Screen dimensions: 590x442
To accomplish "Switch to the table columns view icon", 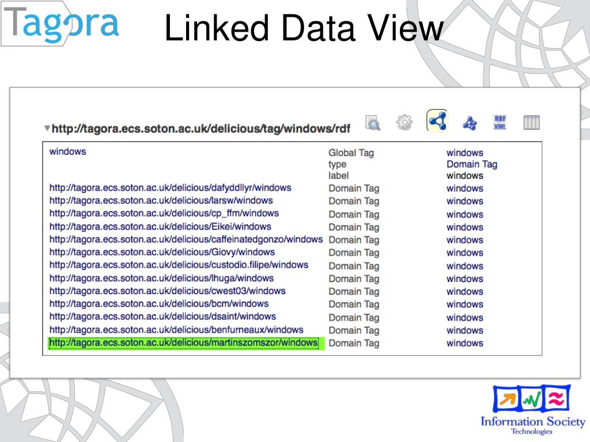I will tap(532, 123).
